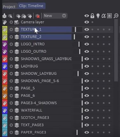The image size is (120, 137).
Task: Click layer stack icon of SHADOW_LADYBUG
Action: (17, 73)
